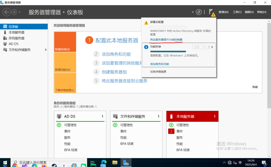Select the 了解详细信息(L) tile
This screenshot has height=167, width=271.
pyautogui.click(x=65, y=83)
